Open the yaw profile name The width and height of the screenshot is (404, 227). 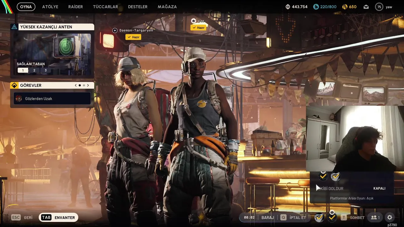[x=389, y=7]
